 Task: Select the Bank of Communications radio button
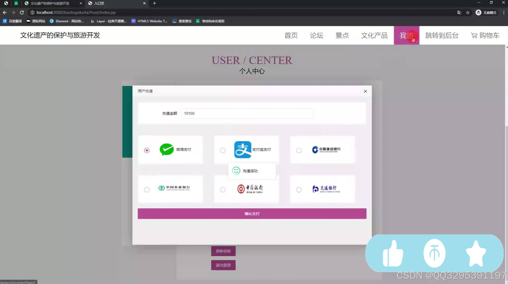pos(299,189)
